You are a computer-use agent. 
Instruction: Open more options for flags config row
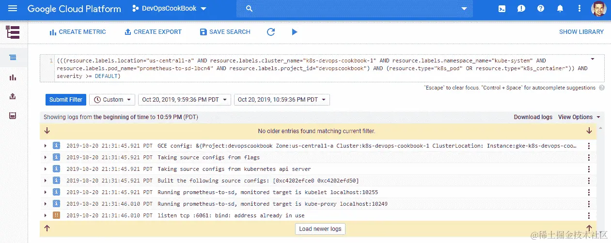point(589,157)
